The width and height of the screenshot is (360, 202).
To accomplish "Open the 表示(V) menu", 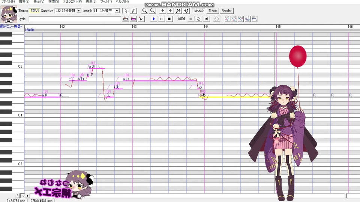I will click(39, 1).
